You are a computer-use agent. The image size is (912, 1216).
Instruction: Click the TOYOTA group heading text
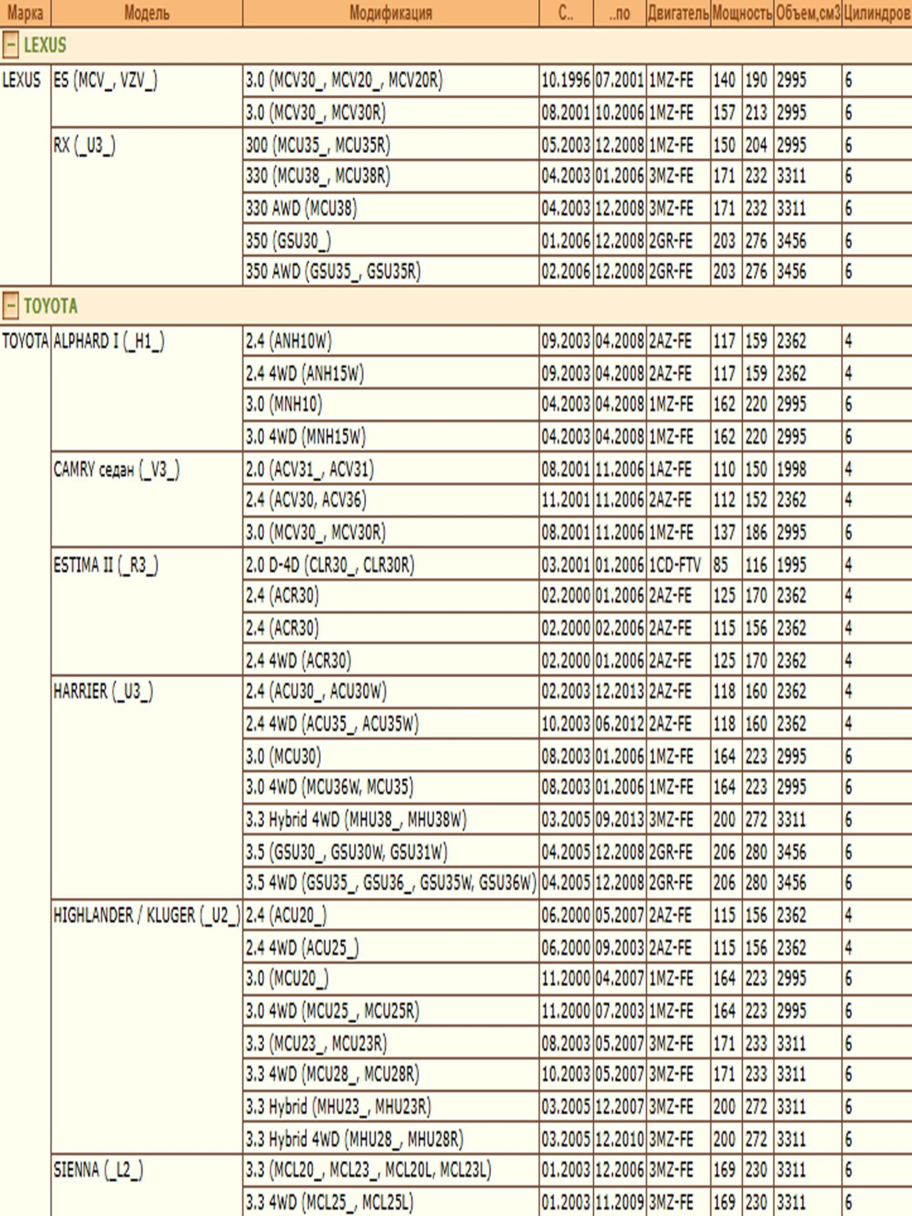50,305
